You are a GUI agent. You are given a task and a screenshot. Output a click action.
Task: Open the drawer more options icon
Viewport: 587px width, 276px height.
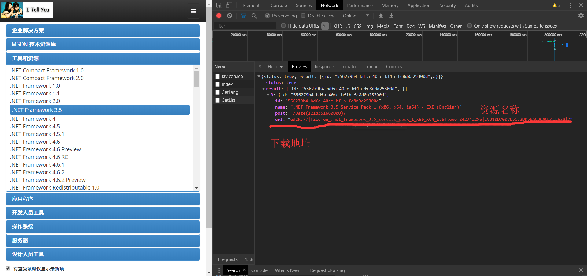click(x=219, y=270)
